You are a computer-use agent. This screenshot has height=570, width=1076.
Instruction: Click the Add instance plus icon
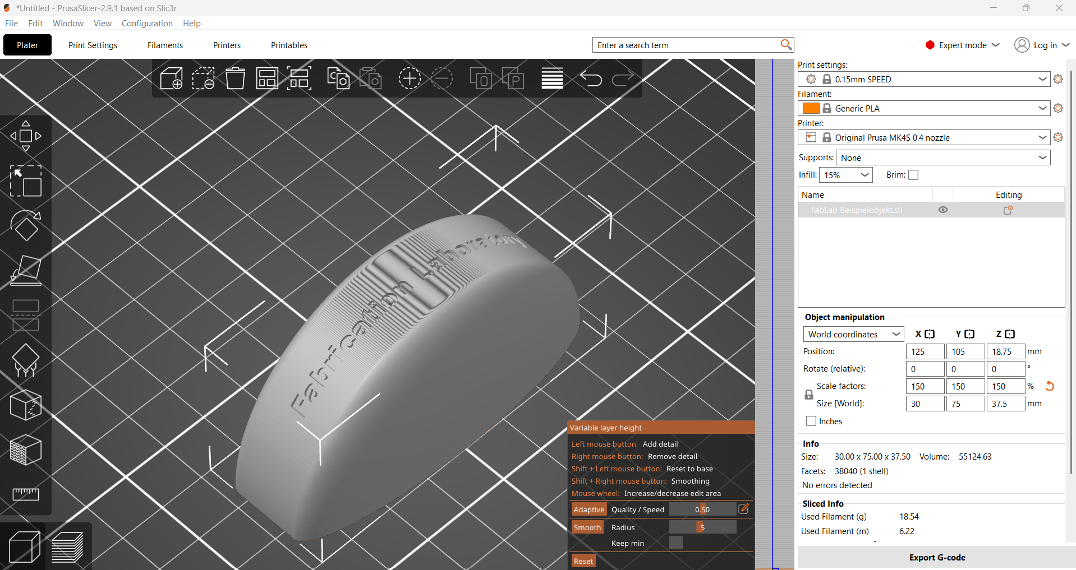[x=410, y=78]
